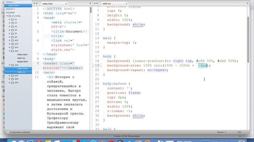Click the <h1> tag on line 11 of index.html

point(51,77)
